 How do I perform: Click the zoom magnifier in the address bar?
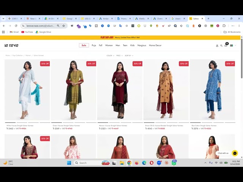pos(58,26)
